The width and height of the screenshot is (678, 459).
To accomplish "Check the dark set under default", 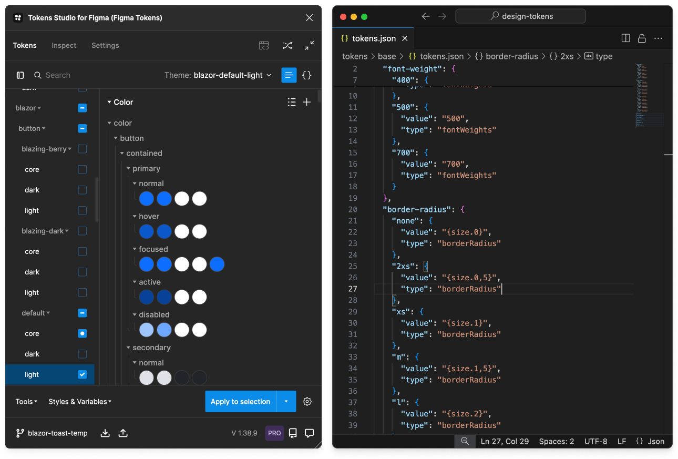I will (83, 354).
